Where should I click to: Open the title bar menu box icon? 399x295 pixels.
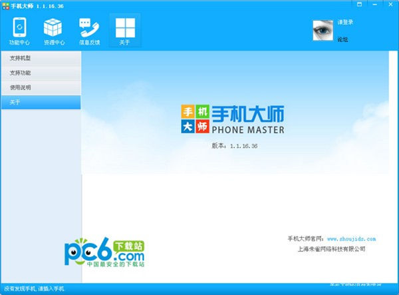point(359,5)
